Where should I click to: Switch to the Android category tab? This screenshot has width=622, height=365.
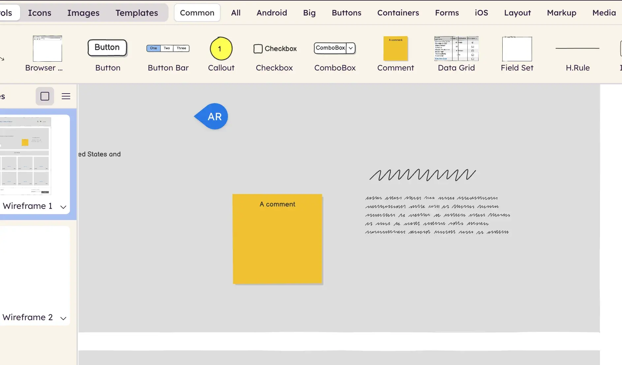pyautogui.click(x=272, y=13)
